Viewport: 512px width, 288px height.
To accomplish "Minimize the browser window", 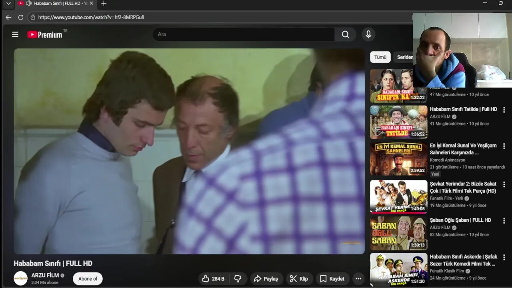I will 485,3.
